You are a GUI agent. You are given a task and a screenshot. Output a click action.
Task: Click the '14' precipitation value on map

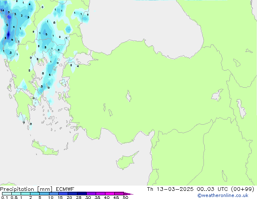2,11
